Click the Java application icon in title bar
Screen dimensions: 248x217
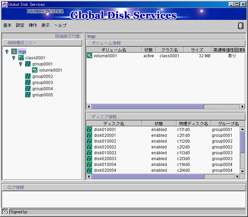click(x=5, y=4)
